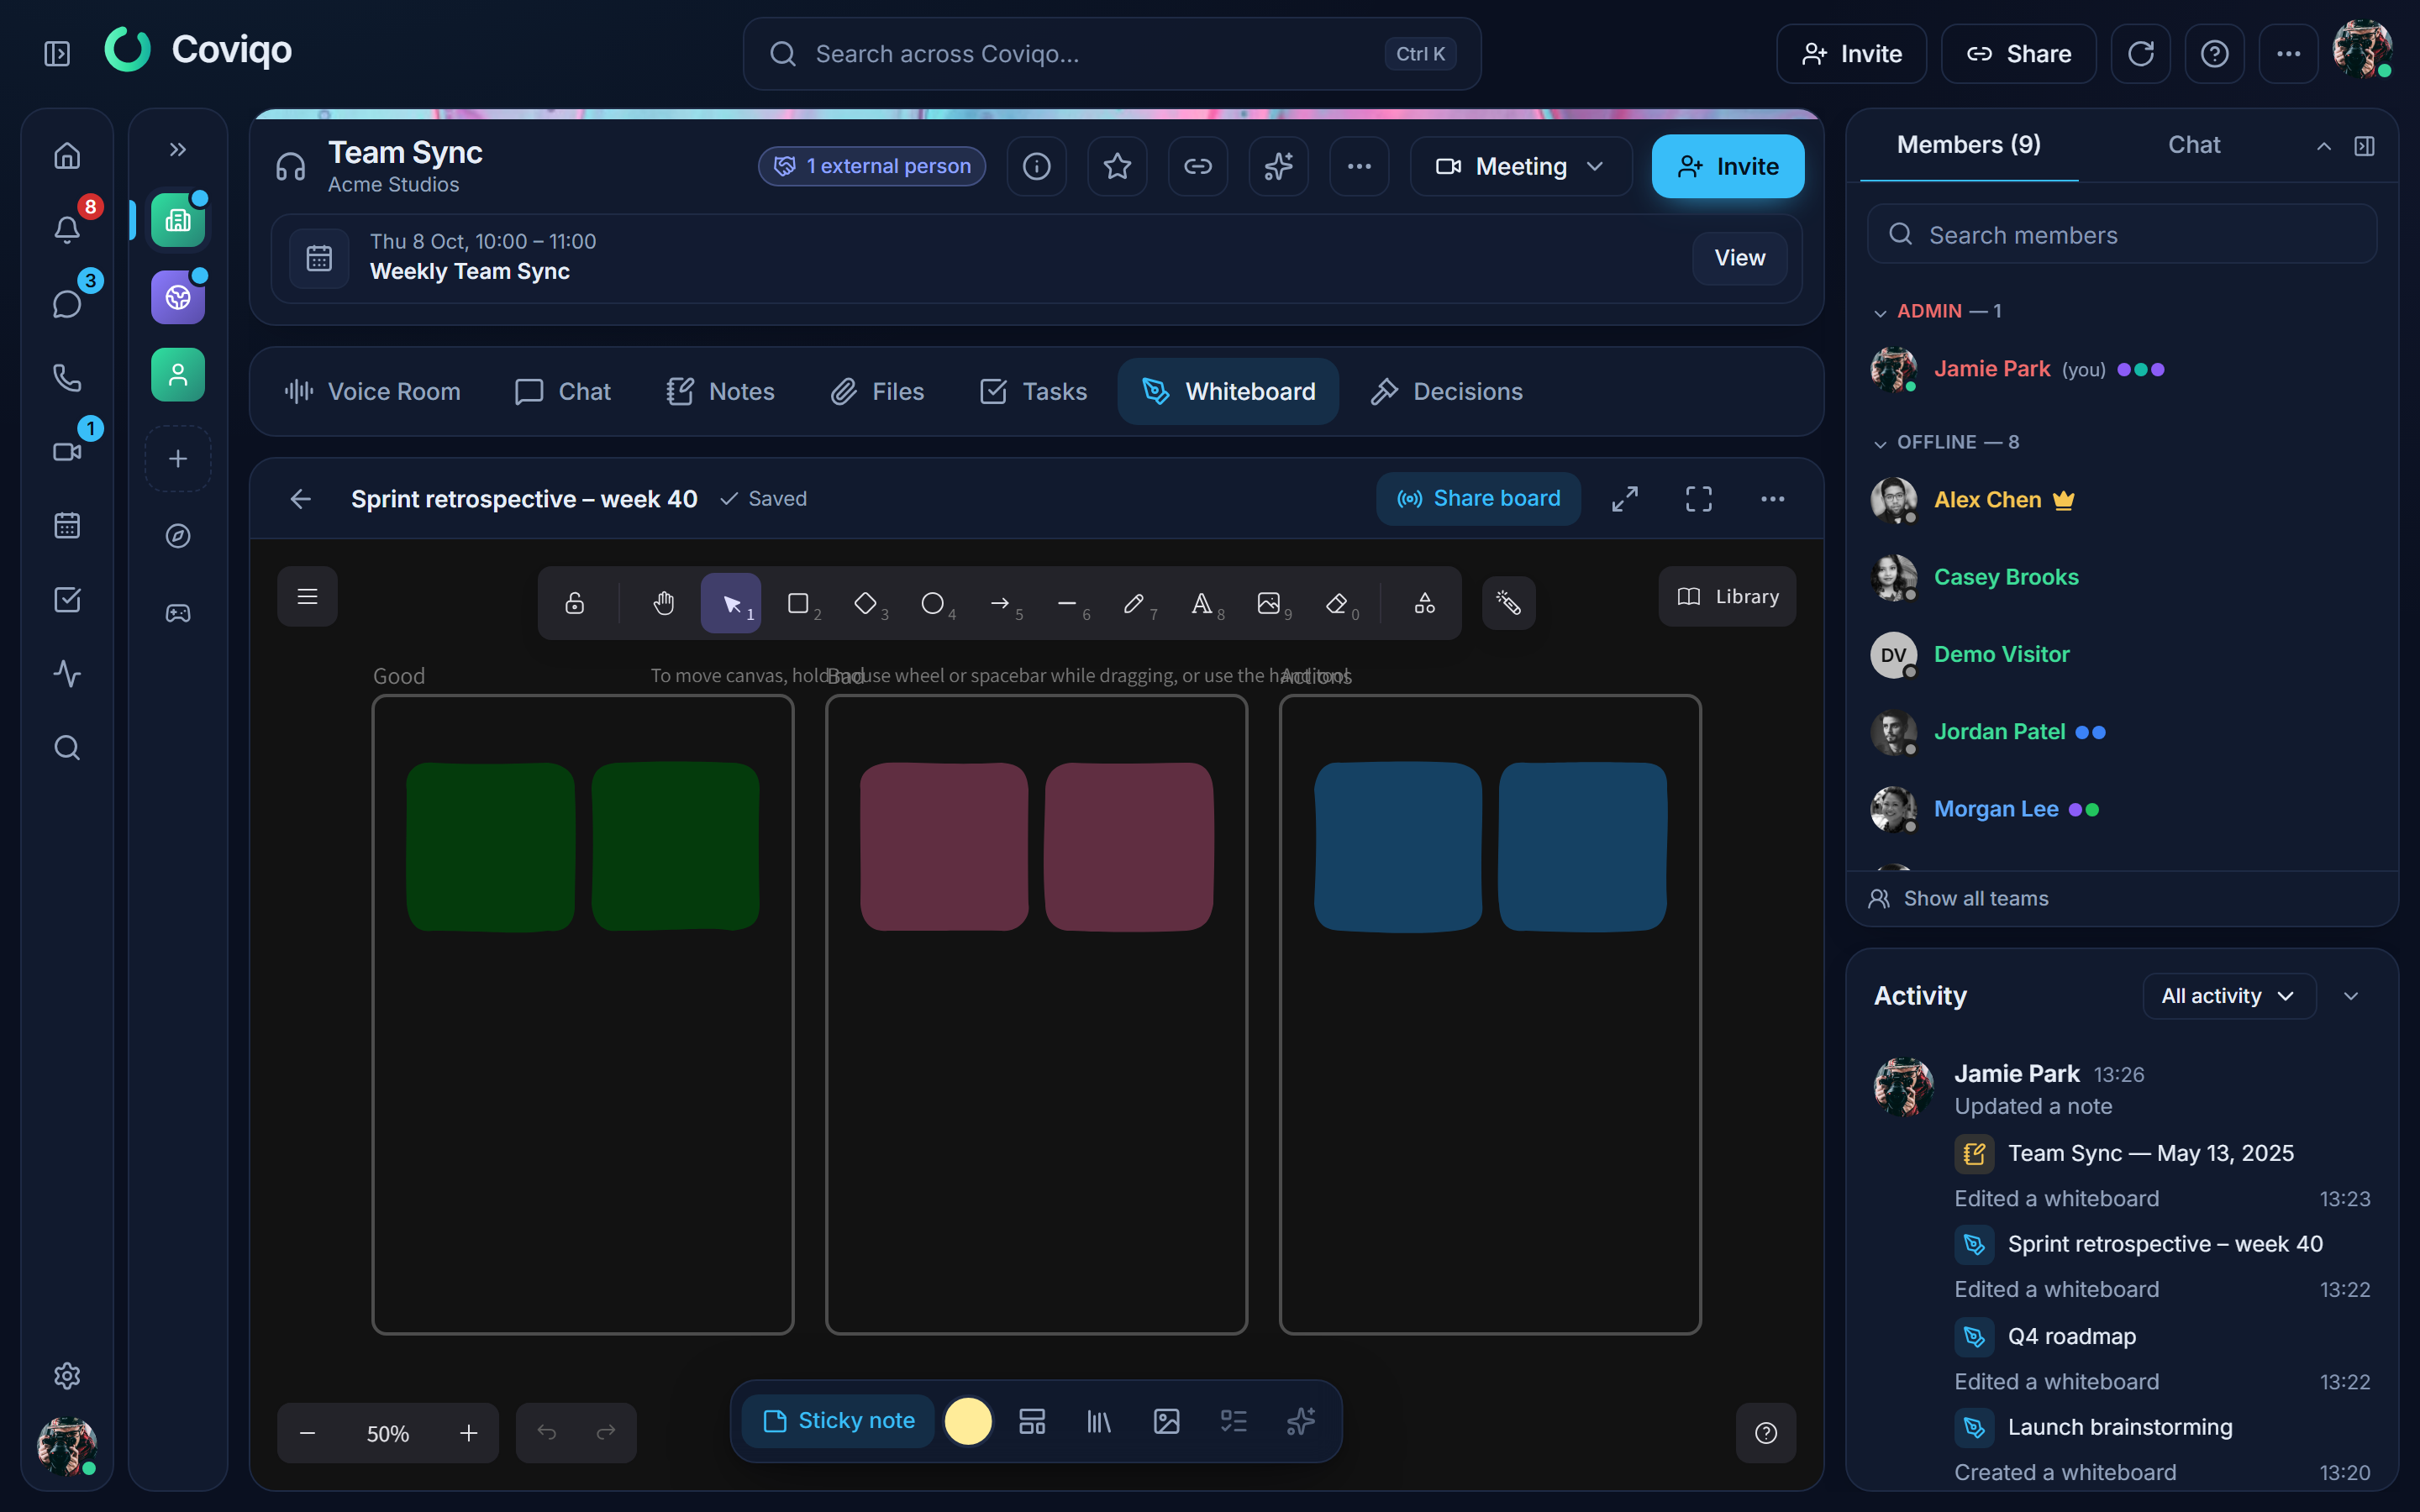Activate the Selection arrow tool
Image resolution: width=2420 pixels, height=1512 pixels.
pyautogui.click(x=731, y=603)
